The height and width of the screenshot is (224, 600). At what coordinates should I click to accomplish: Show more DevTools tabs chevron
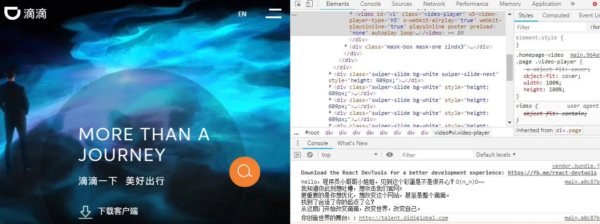click(x=573, y=4)
